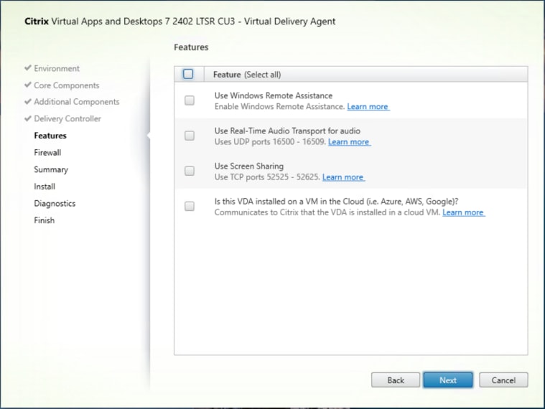Select the Features step in sidebar
Screen dimensions: 545x409
coord(50,136)
